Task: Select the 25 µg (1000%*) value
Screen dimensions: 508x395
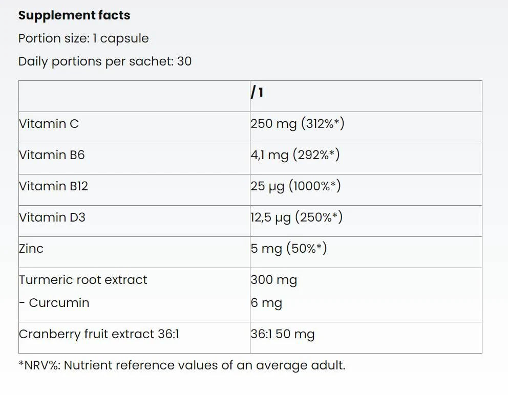Action: coord(295,186)
